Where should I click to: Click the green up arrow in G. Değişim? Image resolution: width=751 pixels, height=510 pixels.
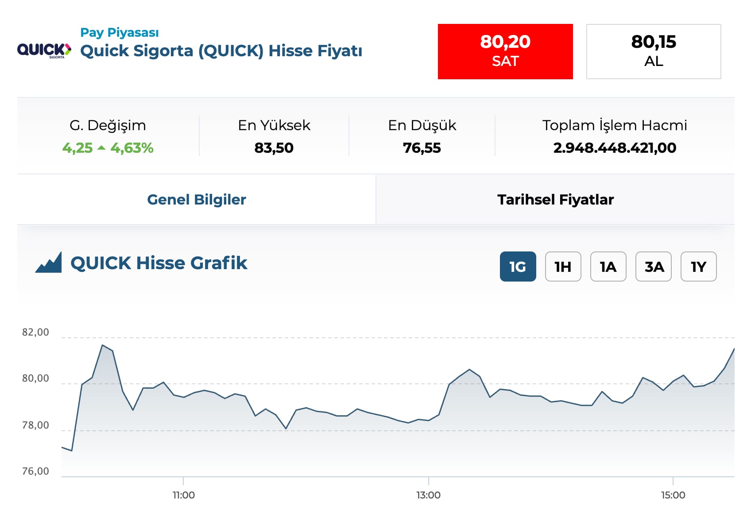tap(101, 148)
